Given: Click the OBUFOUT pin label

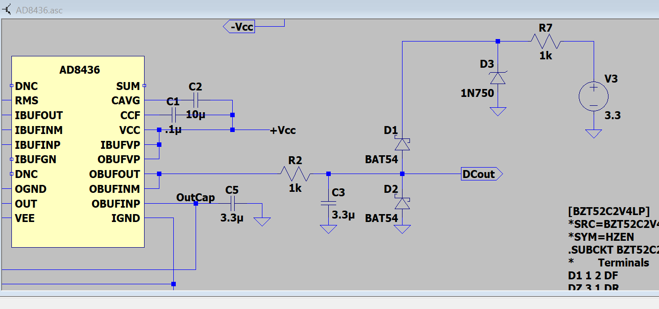Looking at the screenshot, I should pyautogui.click(x=115, y=175).
